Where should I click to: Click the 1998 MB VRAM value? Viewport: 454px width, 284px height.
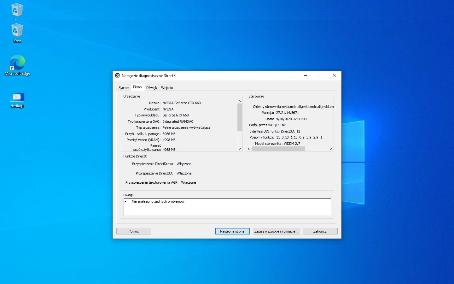pos(169,140)
